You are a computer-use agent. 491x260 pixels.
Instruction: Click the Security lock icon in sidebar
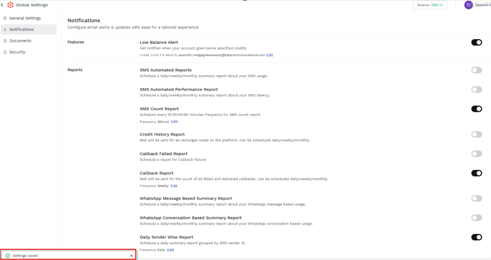pos(5,52)
